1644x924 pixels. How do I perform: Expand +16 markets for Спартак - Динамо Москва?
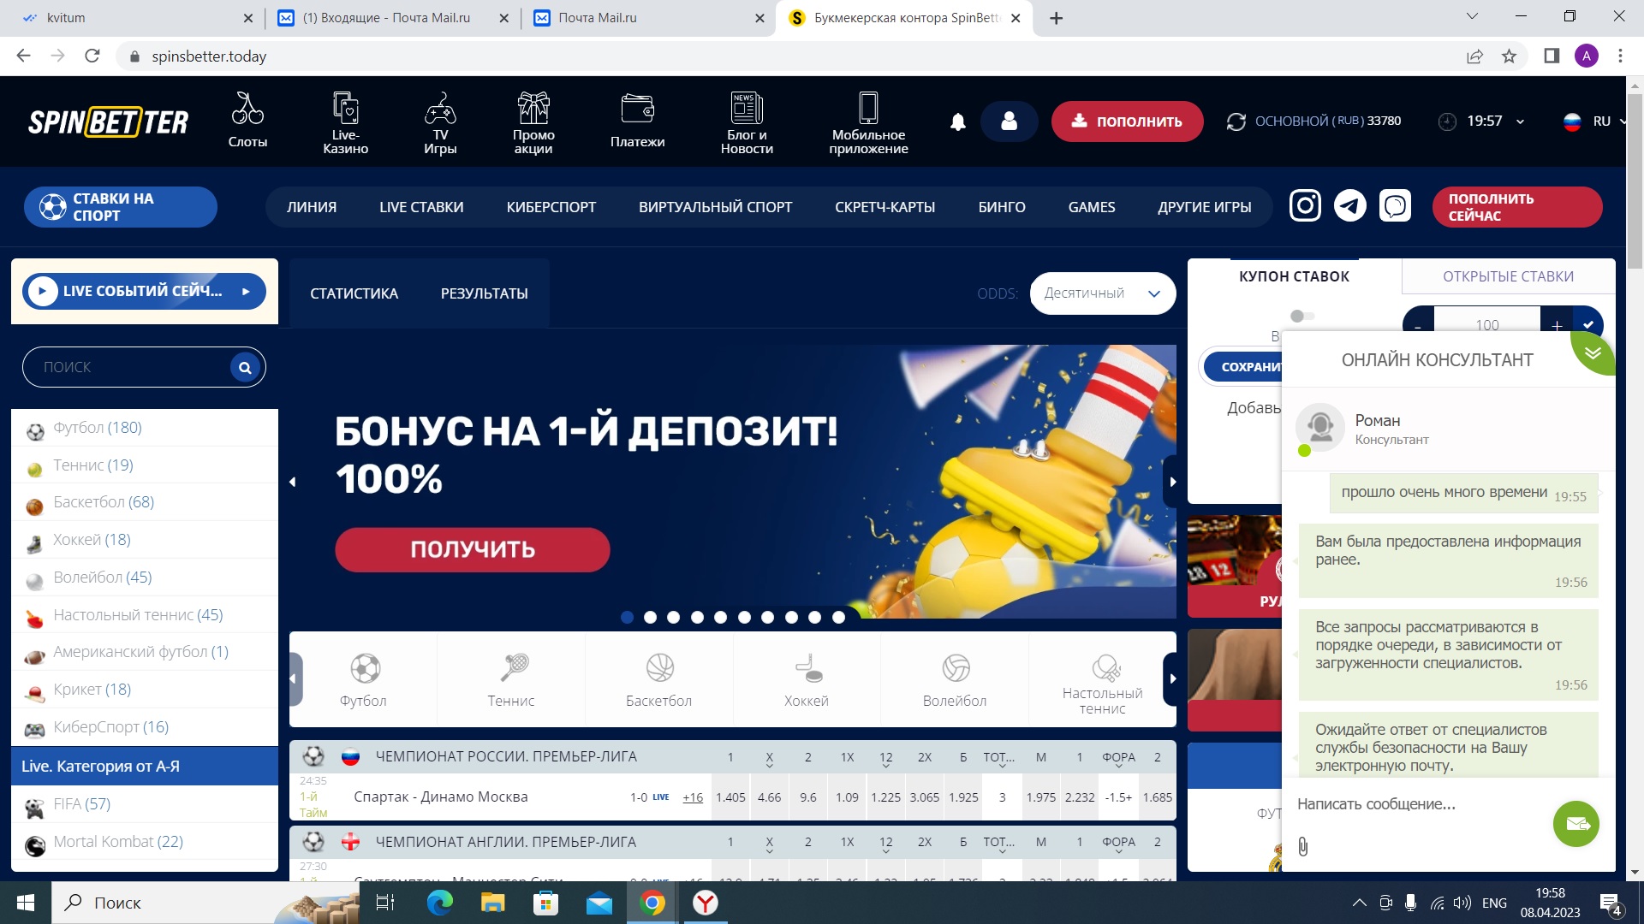[x=693, y=797]
